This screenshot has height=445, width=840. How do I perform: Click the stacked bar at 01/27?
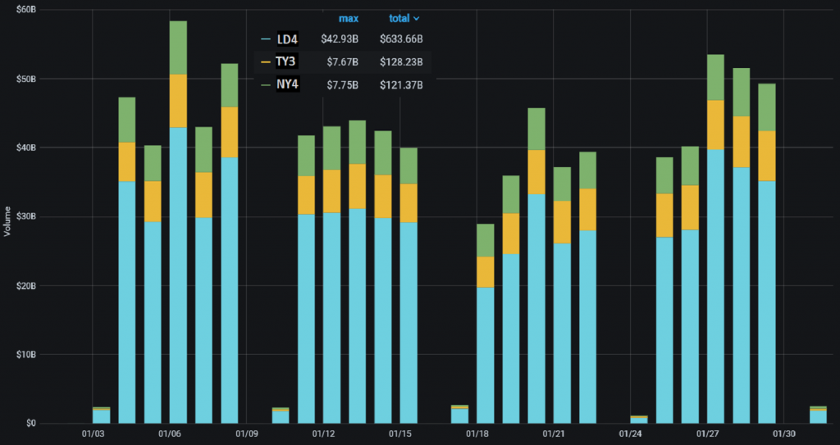point(715,238)
